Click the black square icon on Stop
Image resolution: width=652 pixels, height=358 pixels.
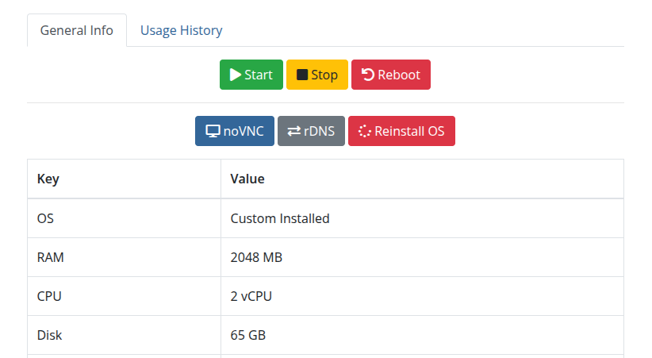pyautogui.click(x=302, y=75)
